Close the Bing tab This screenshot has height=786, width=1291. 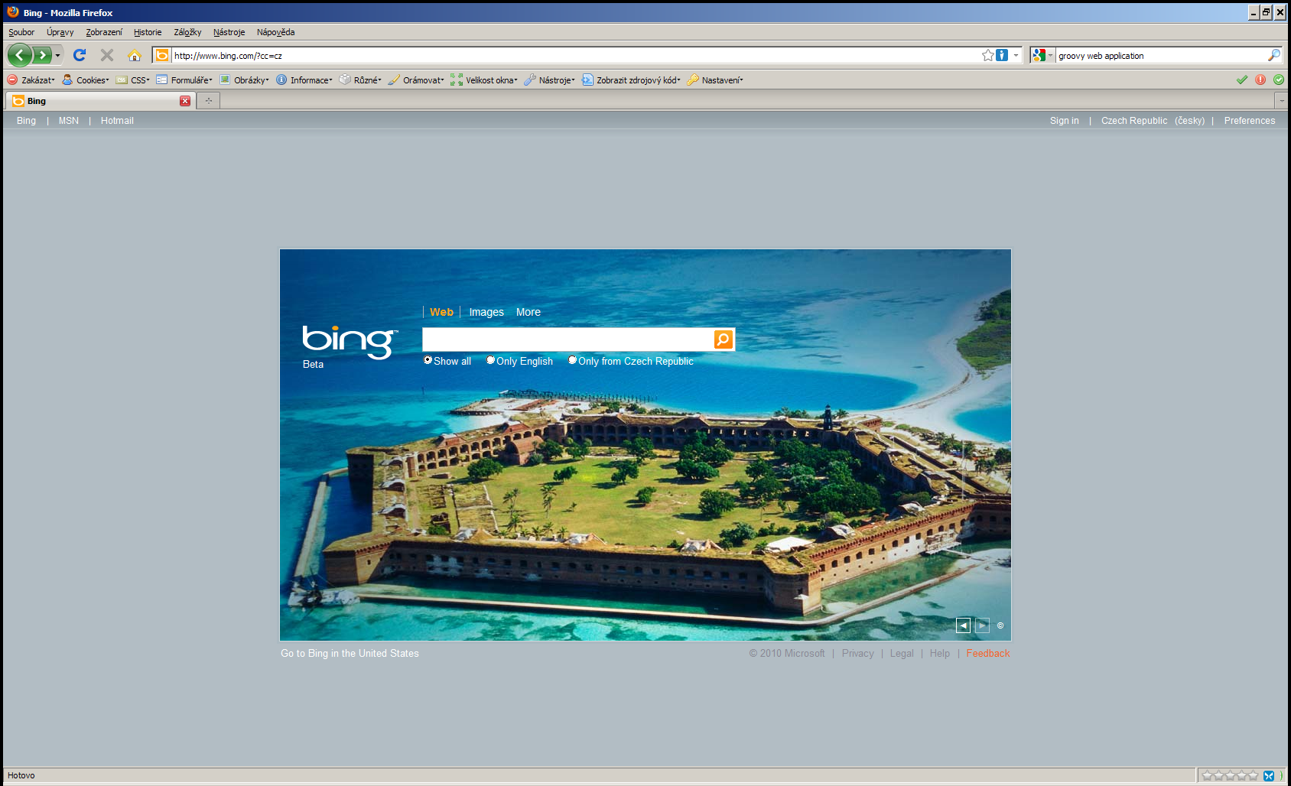(185, 101)
